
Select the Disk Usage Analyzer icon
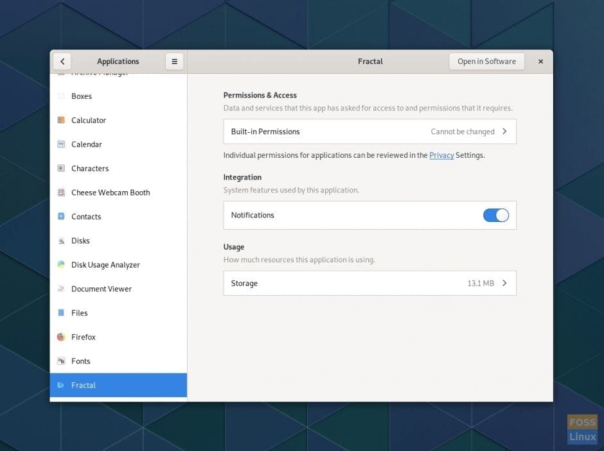click(x=61, y=264)
